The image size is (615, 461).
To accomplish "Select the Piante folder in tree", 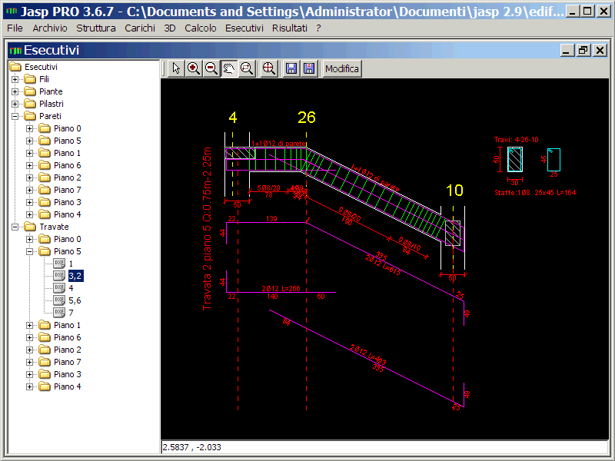I will 51,91.
